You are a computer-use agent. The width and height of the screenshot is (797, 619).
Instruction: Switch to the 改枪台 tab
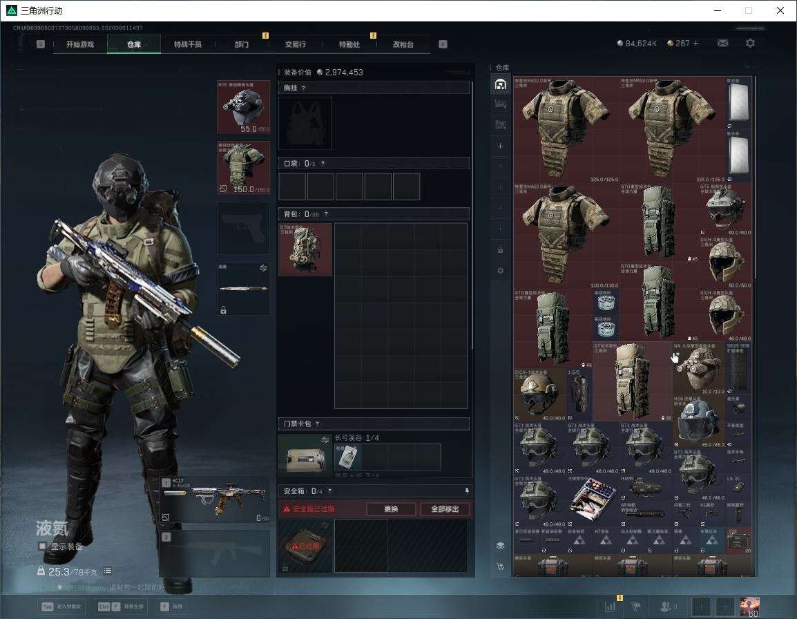pos(403,44)
